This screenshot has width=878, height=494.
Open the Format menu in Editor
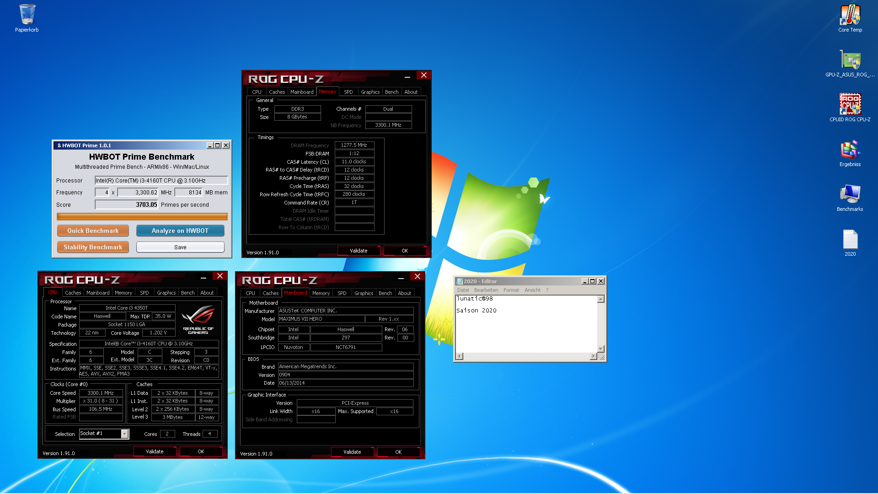click(511, 290)
